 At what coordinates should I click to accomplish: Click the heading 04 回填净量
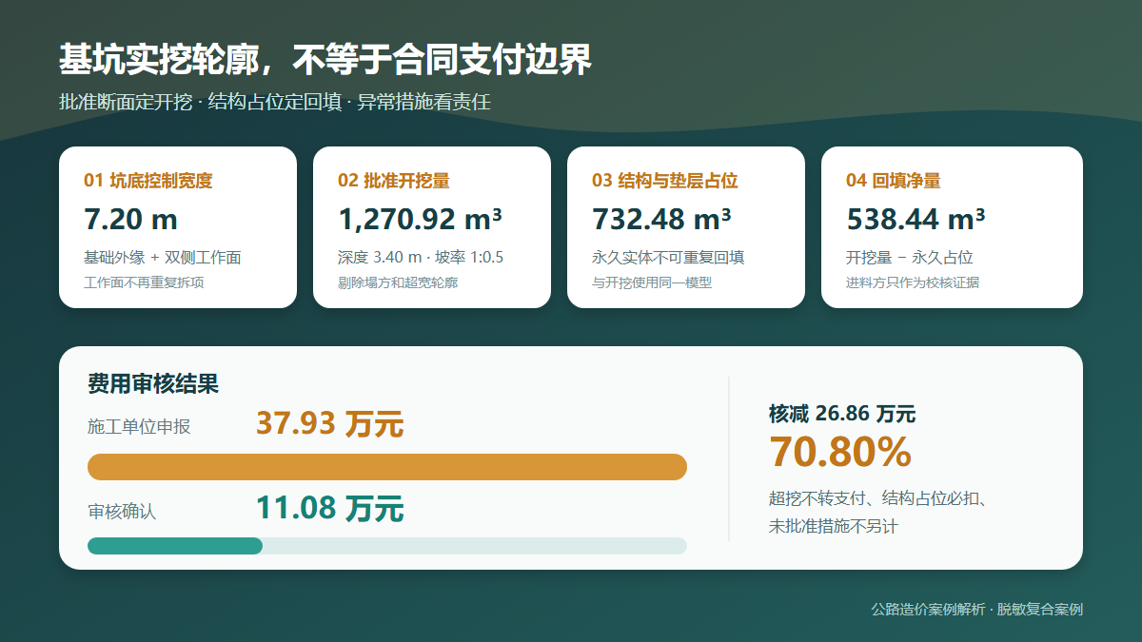pyautogui.click(x=894, y=181)
